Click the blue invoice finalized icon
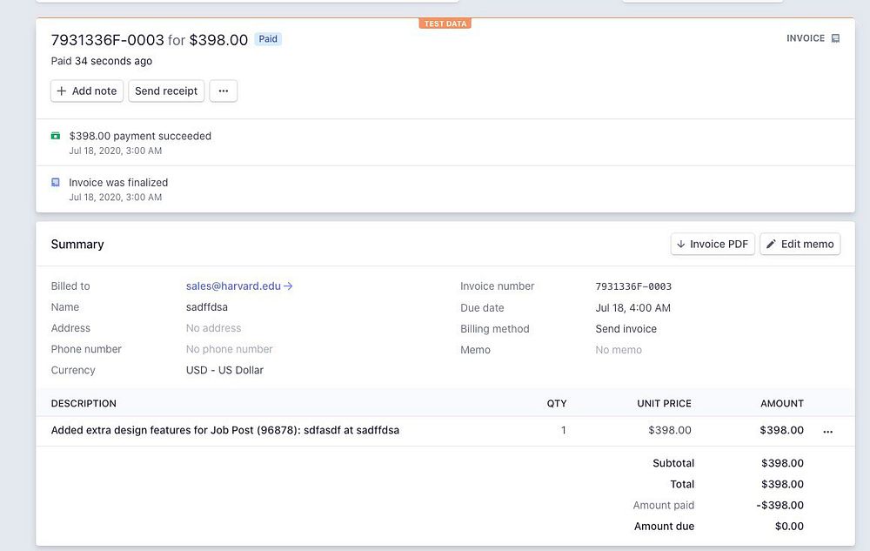Viewport: 870px width, 551px height. point(56,183)
